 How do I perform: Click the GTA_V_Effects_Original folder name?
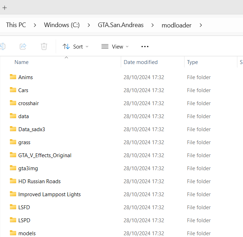point(45,155)
